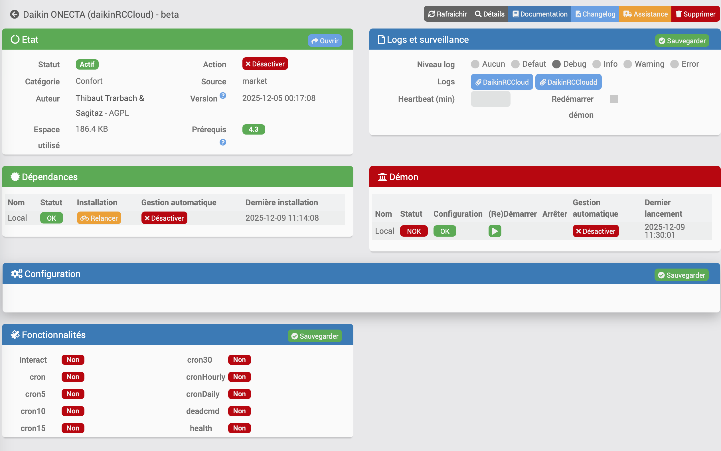Click the Prérequis help question mark icon
The height and width of the screenshot is (451, 721).
coord(223,142)
